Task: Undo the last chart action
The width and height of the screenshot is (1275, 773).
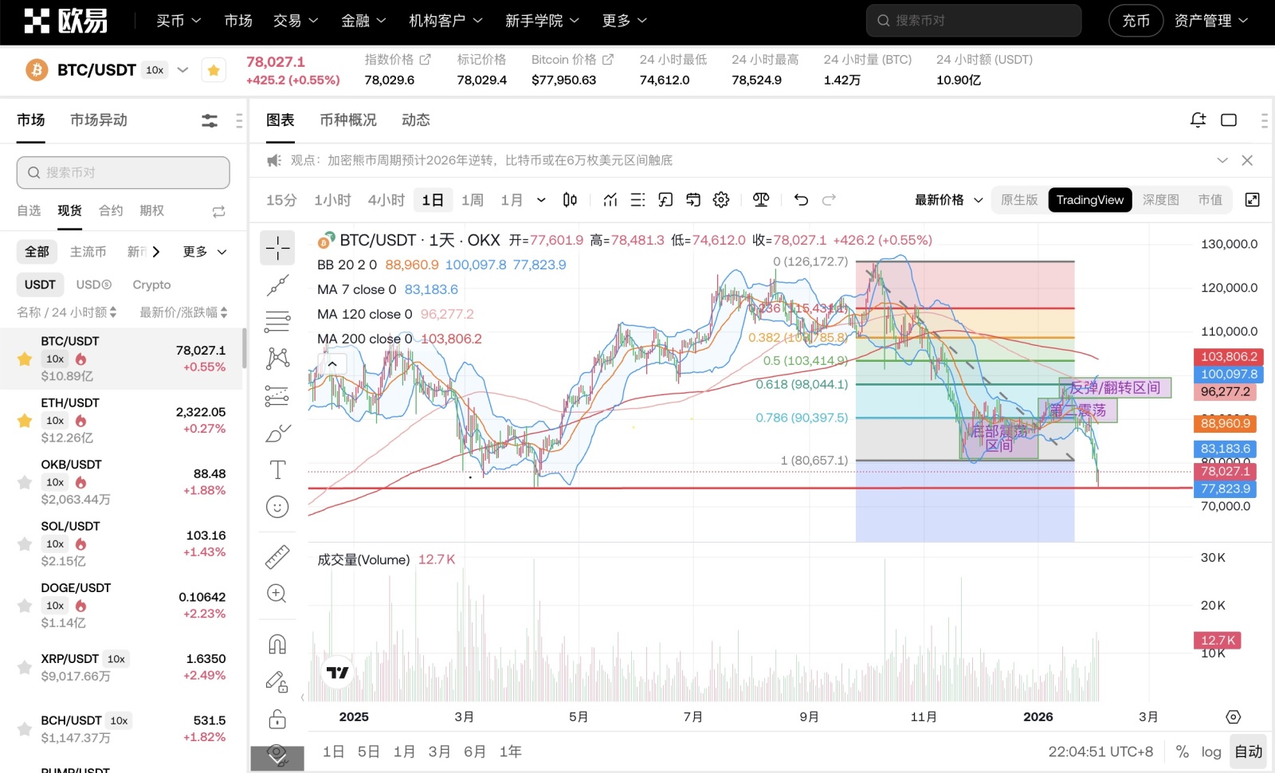Action: click(801, 200)
